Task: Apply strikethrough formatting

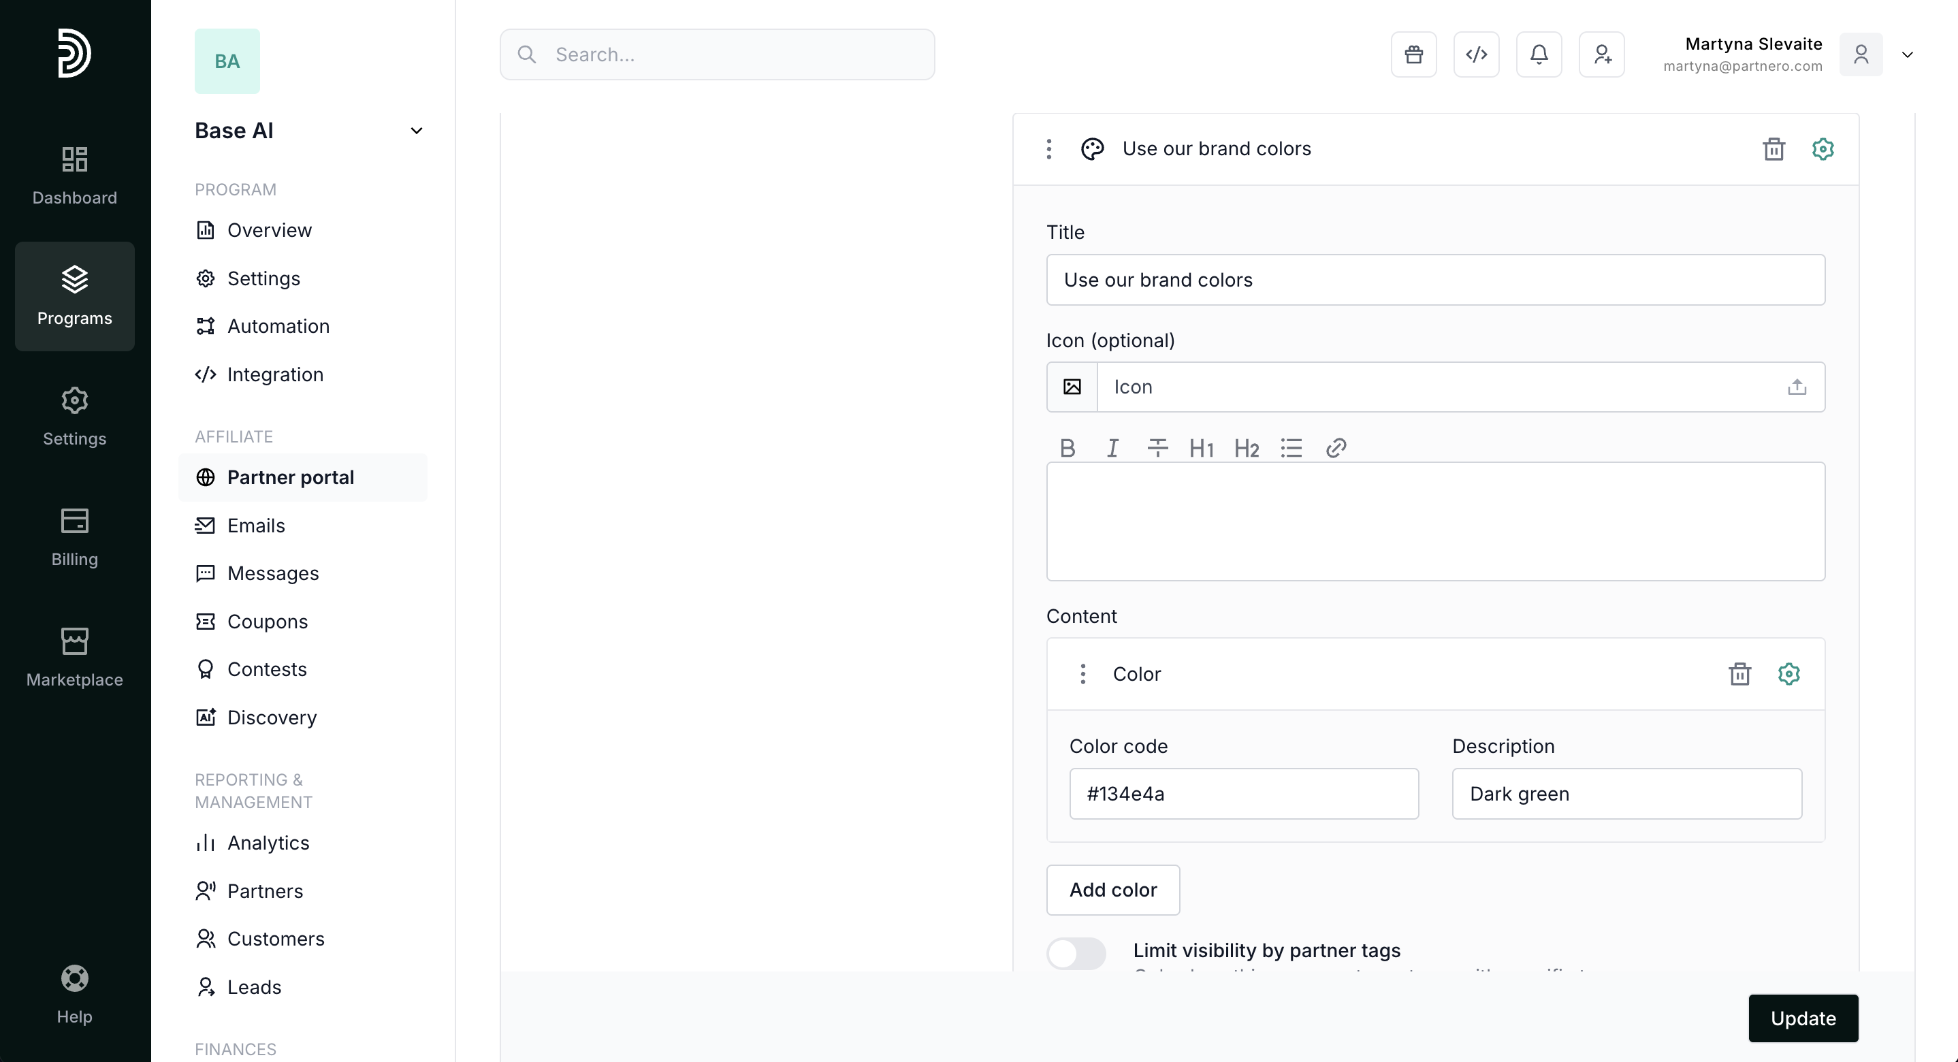Action: pyautogui.click(x=1157, y=449)
